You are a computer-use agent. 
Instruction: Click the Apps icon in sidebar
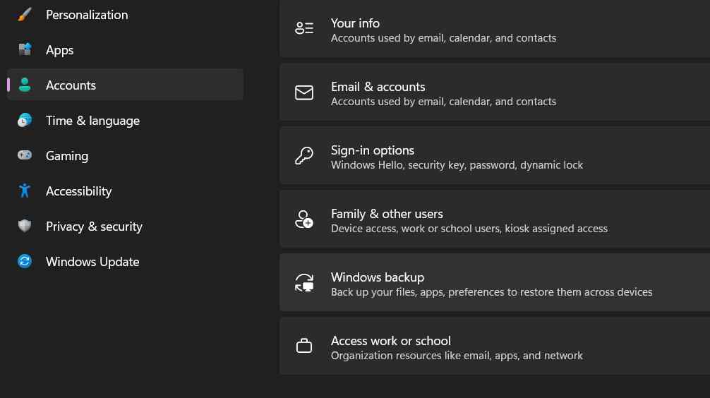(25, 49)
